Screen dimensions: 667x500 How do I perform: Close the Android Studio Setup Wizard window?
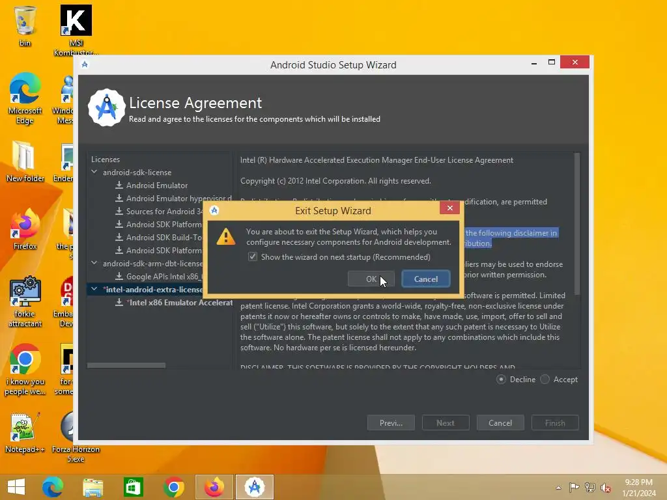(x=575, y=62)
